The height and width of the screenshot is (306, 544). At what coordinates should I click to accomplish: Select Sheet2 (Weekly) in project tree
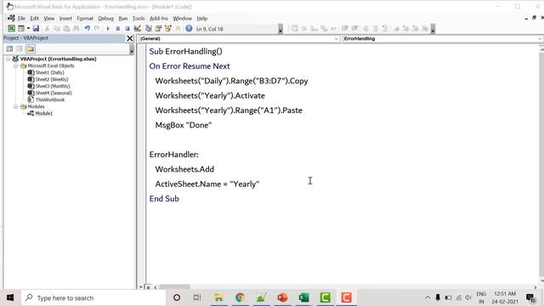point(52,79)
